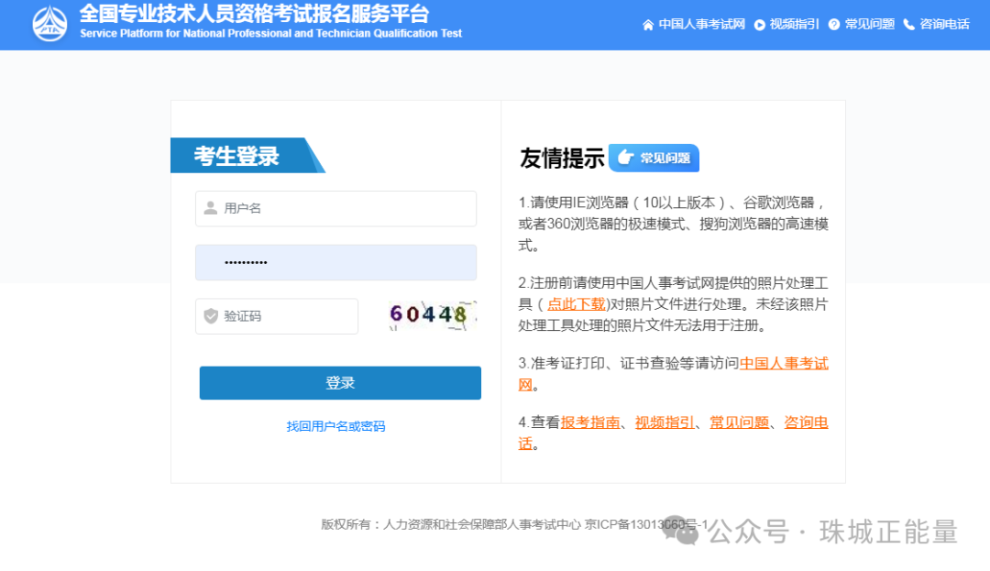Open the 报考指南 link
Screen dimensions: 990x571
(x=590, y=423)
